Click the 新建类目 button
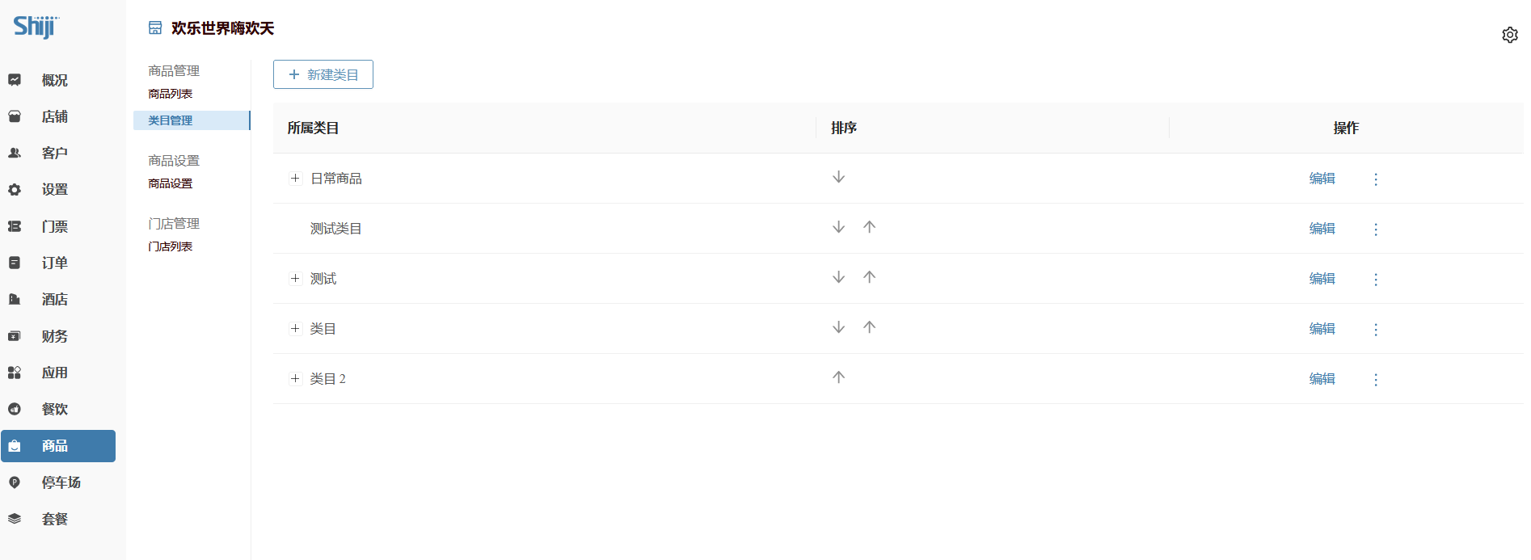Image resolution: width=1531 pixels, height=560 pixels. (x=323, y=74)
